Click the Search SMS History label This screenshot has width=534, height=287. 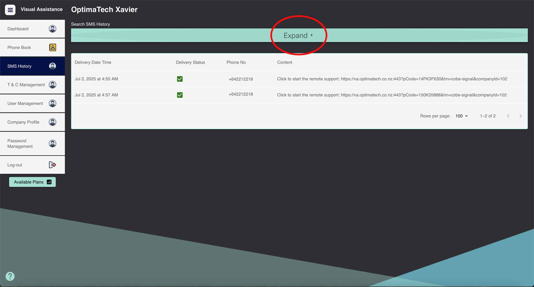[x=90, y=24]
